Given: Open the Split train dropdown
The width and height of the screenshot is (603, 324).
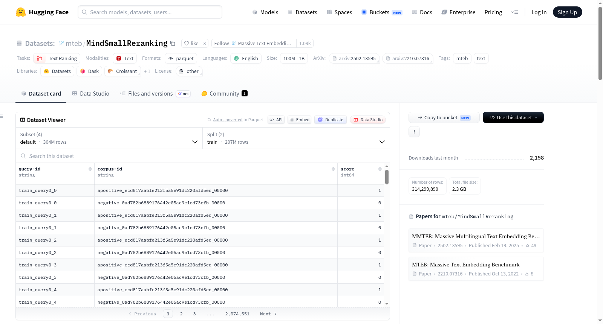Looking at the screenshot, I should (x=296, y=138).
